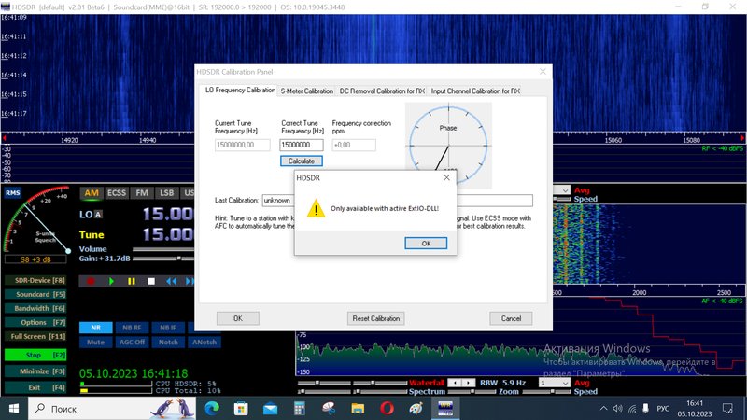Image resolution: width=747 pixels, height=420 pixels.
Task: Show hidden tray icons chevron
Action: pos(603,409)
